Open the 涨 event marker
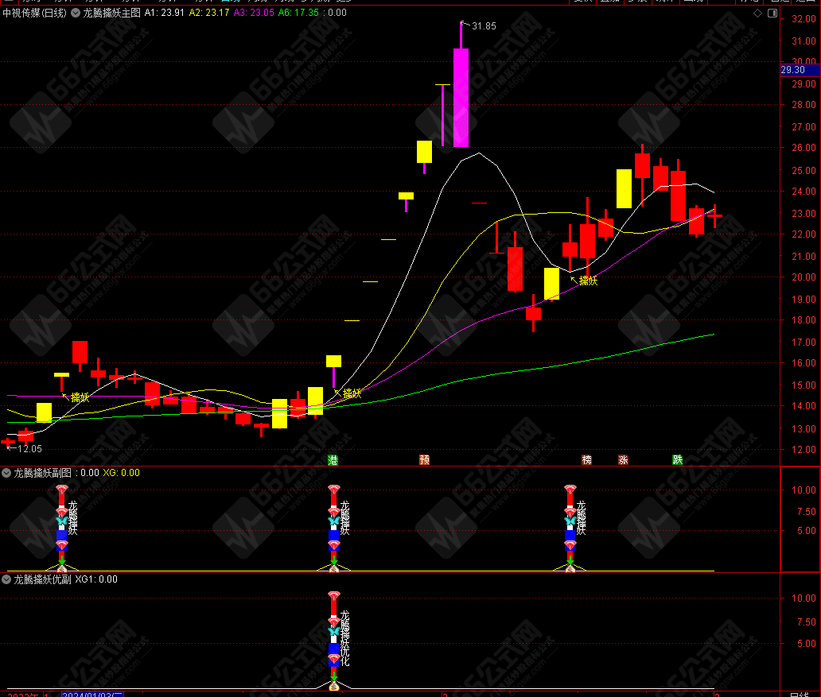Viewport: 821px width, 697px height. pos(623,460)
